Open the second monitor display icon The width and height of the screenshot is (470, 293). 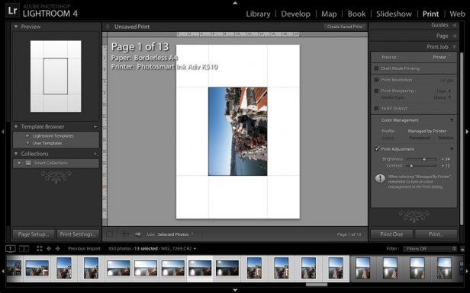tap(24, 248)
